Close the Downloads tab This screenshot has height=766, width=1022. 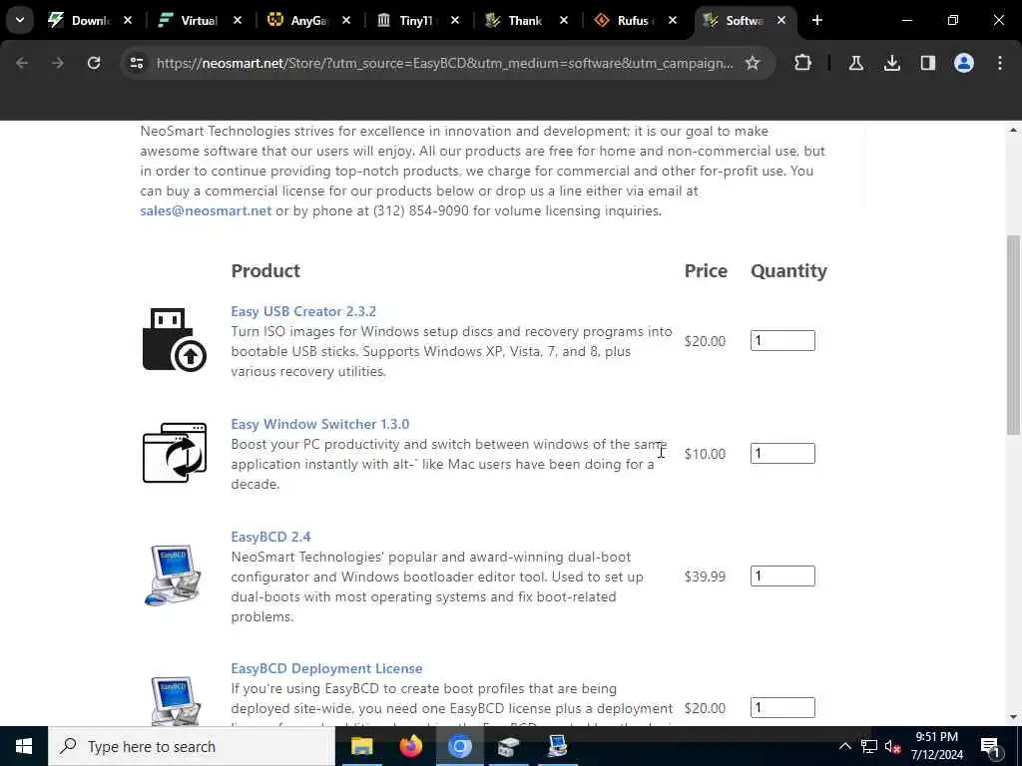coord(128,20)
